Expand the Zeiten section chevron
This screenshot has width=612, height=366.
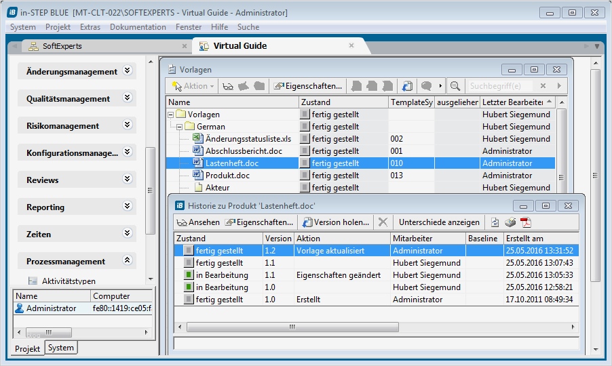point(128,233)
